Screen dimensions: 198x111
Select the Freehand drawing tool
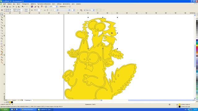(x=2, y=25)
